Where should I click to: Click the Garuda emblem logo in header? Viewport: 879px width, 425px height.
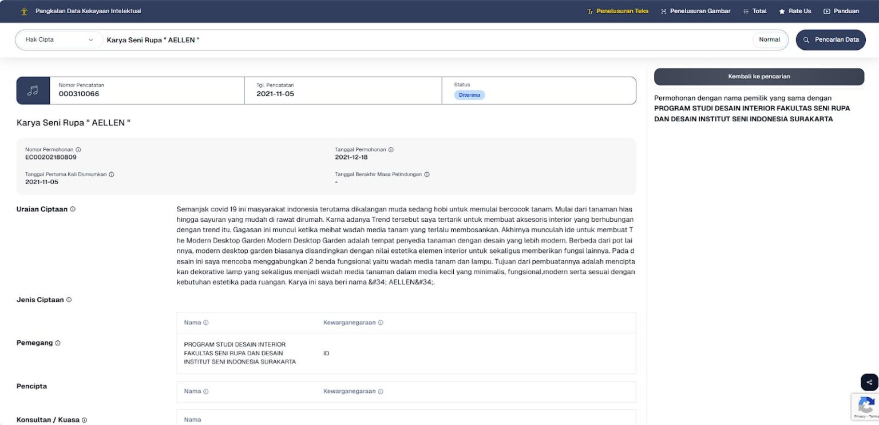coord(24,11)
